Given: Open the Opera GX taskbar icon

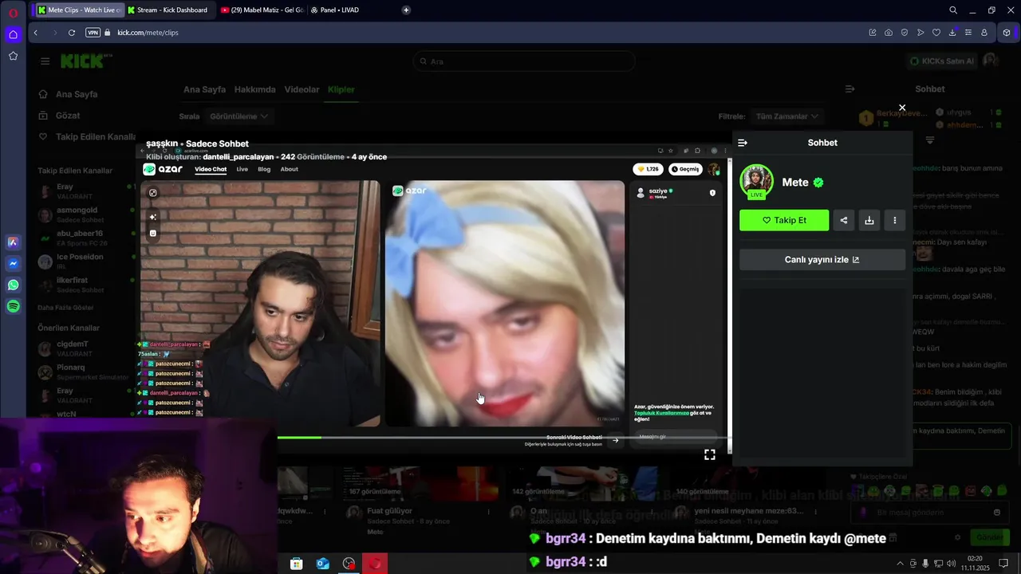Looking at the screenshot, I should [x=375, y=564].
